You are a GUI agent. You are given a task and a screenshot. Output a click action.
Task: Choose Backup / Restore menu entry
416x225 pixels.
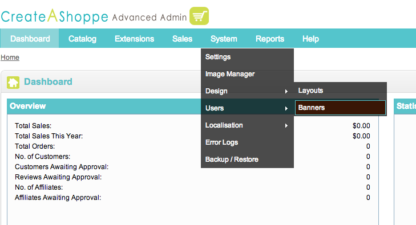coord(247,159)
